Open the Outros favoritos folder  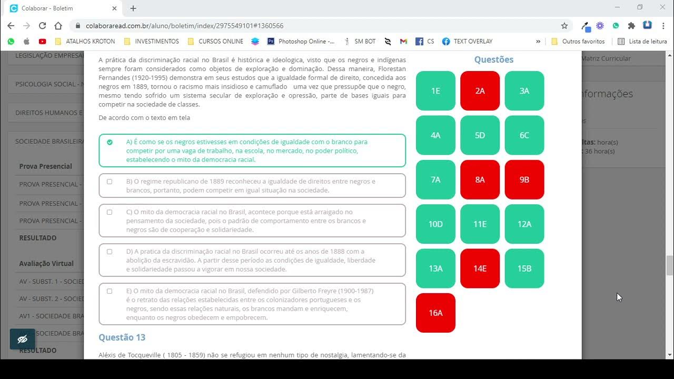click(x=578, y=41)
